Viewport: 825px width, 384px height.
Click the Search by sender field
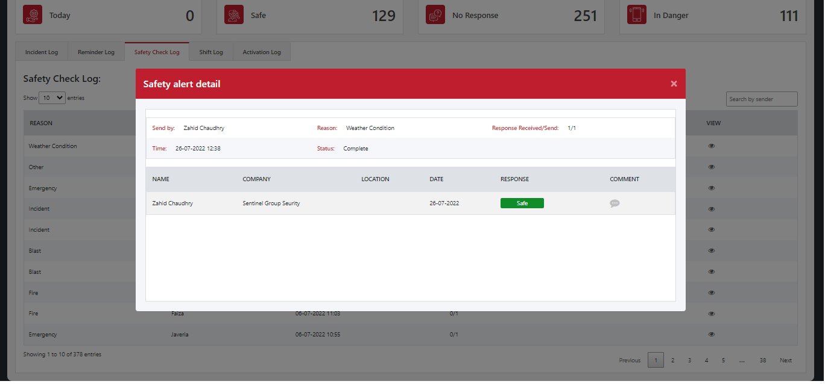761,99
